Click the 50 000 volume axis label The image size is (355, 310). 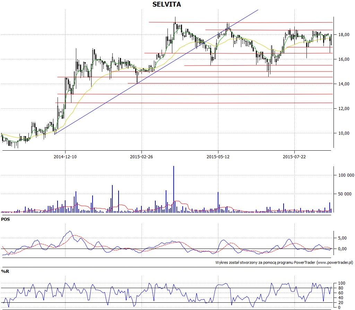345,194
